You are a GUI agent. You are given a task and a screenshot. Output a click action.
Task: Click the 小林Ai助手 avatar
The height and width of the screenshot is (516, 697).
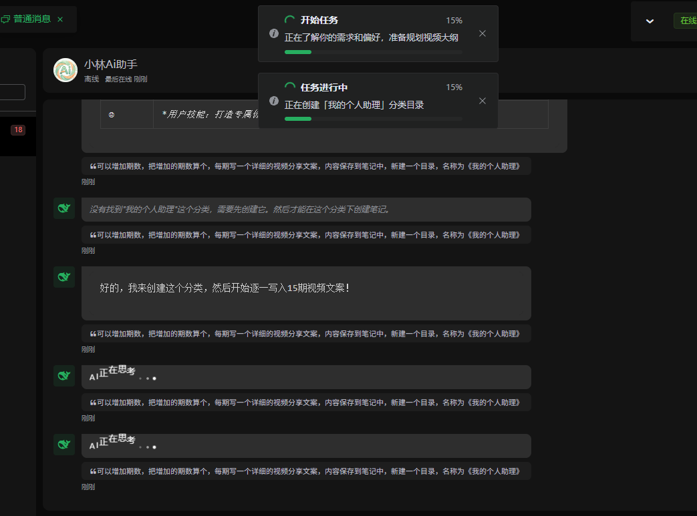tap(65, 70)
